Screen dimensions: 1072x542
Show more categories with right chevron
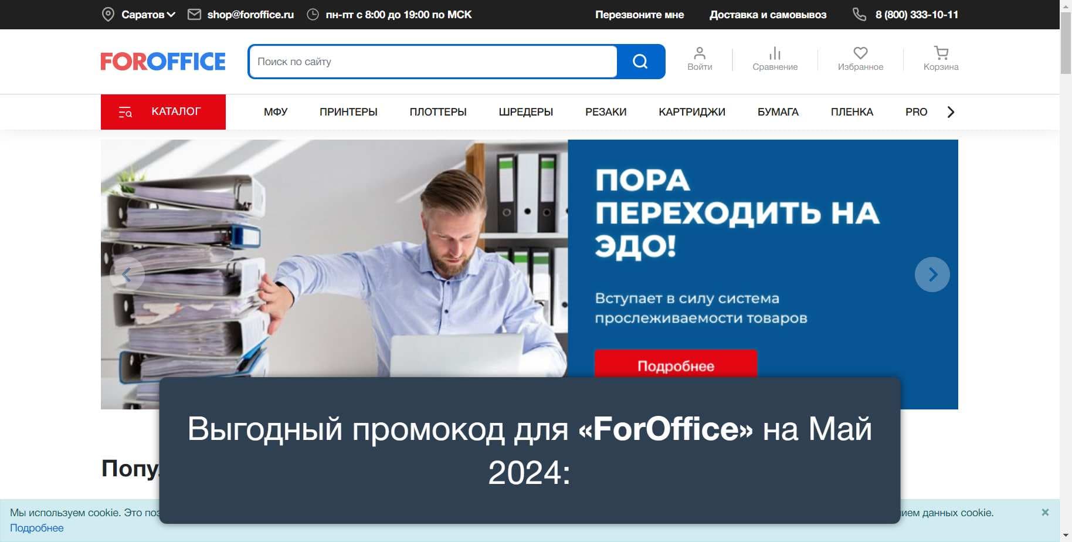coord(951,112)
